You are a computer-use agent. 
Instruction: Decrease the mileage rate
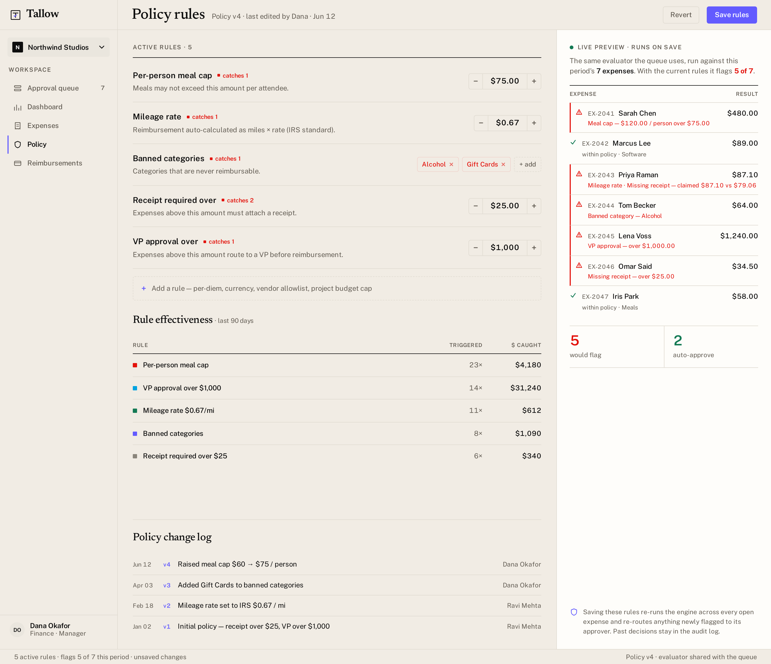click(481, 123)
